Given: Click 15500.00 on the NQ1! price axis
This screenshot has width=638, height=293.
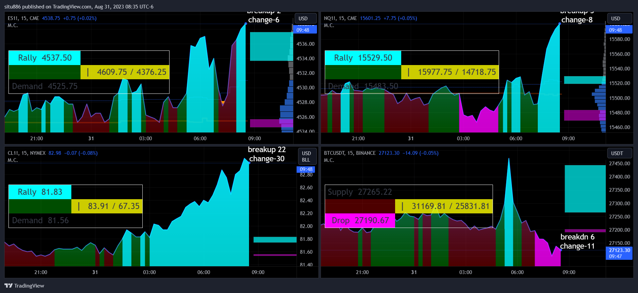Looking at the screenshot, I should click(619, 98).
